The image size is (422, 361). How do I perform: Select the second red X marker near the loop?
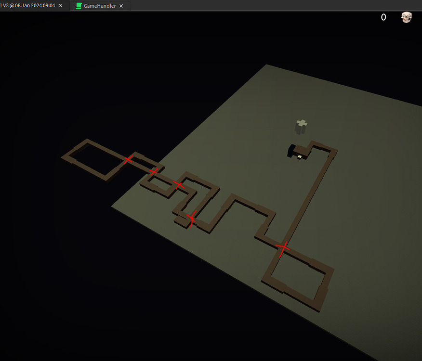click(154, 171)
